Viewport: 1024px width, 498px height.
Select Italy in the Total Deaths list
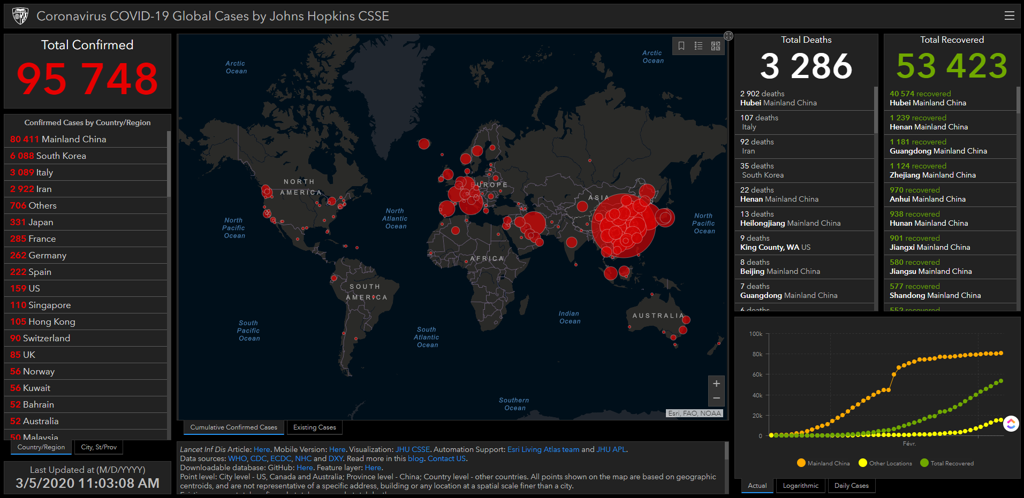803,122
